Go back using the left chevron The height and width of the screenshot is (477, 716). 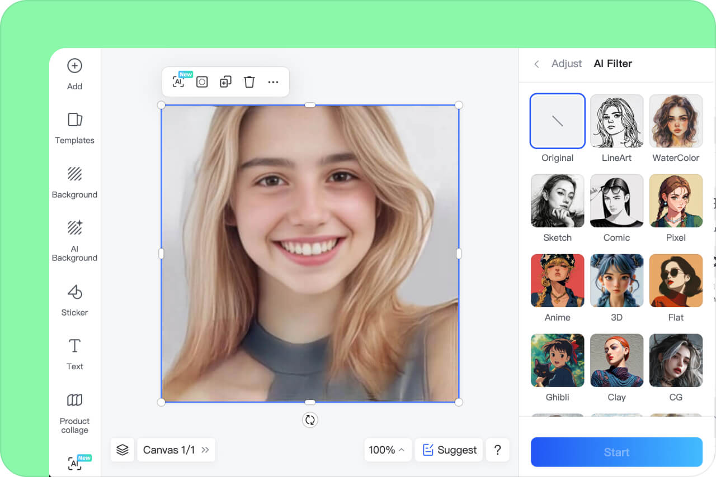[x=536, y=64]
